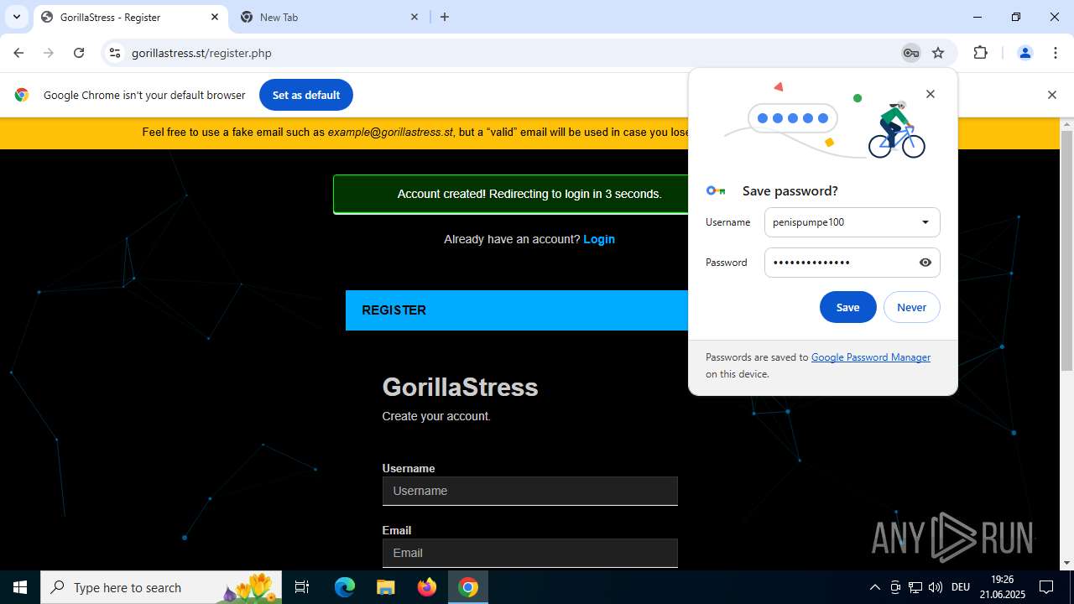Click the DEU language indicator

[x=961, y=587]
